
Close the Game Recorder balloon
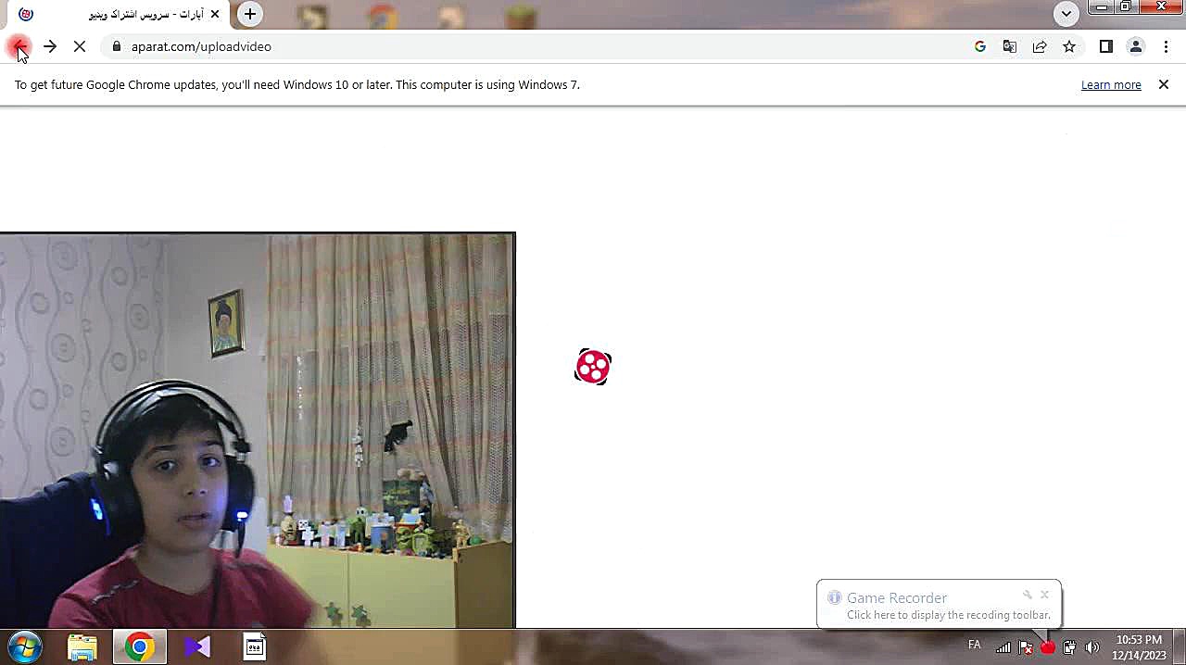[1044, 595]
